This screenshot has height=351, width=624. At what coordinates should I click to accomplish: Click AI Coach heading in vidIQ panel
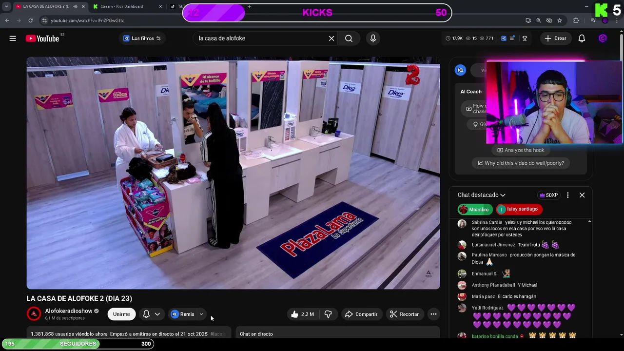click(471, 92)
